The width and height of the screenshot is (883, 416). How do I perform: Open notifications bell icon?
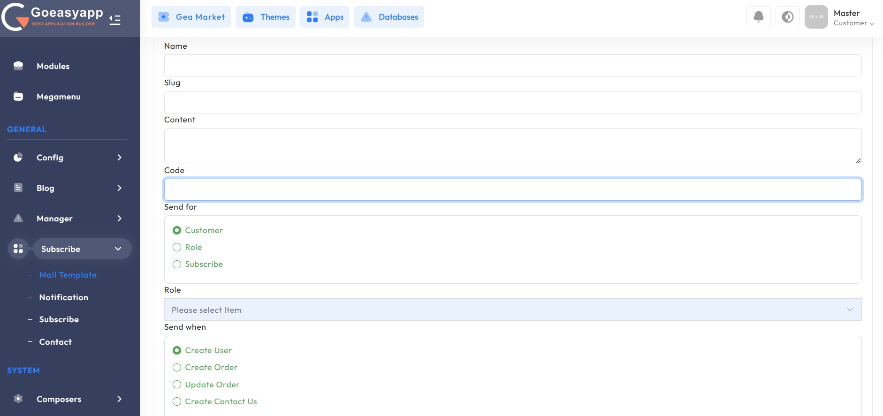[758, 17]
